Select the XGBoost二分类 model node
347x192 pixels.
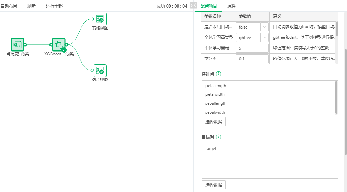(x=59, y=44)
